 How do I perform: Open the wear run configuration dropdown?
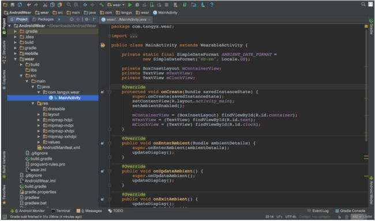click(116, 5)
